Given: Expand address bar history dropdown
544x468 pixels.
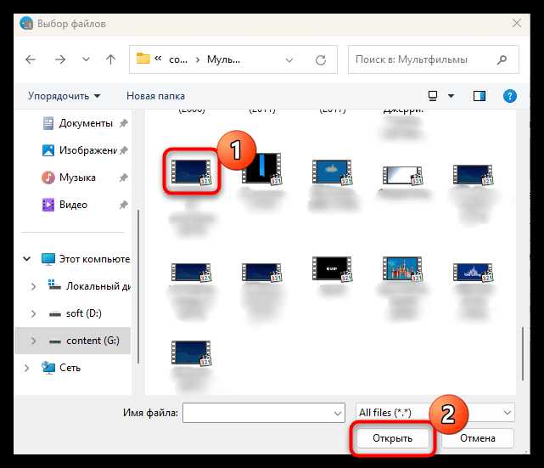Looking at the screenshot, I should [289, 60].
